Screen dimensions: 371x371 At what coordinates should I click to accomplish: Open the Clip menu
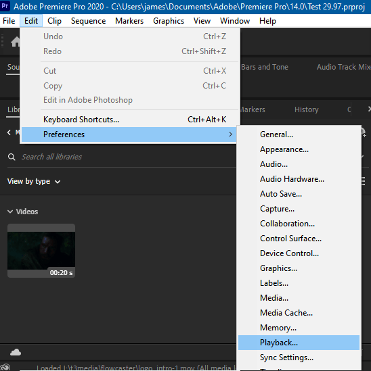click(x=54, y=21)
